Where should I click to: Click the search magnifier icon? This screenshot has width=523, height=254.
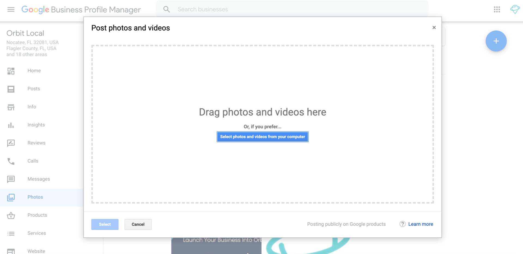pyautogui.click(x=166, y=9)
